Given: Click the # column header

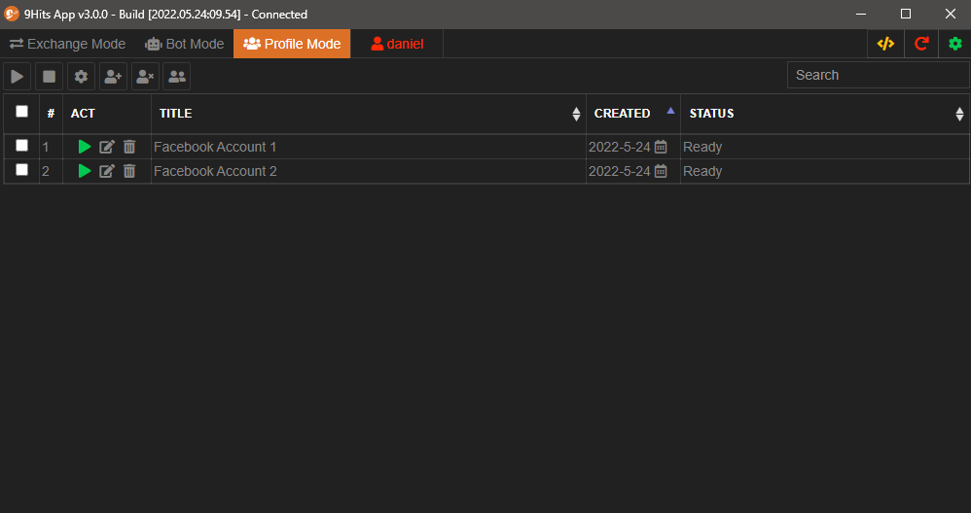Looking at the screenshot, I should point(51,113).
